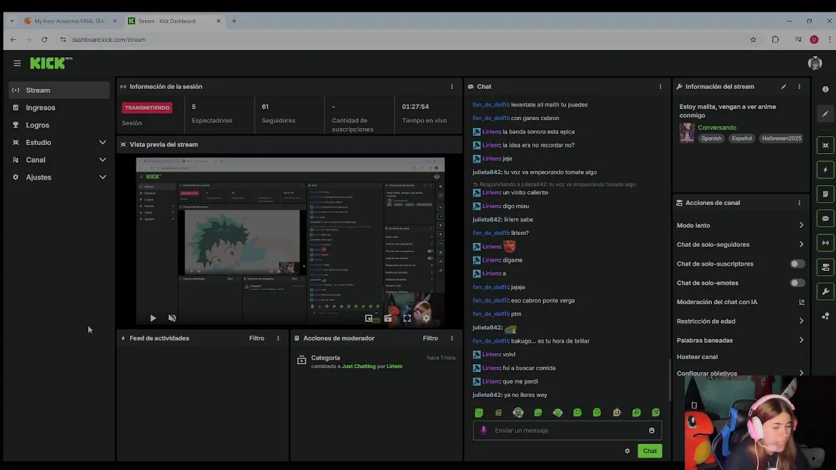The width and height of the screenshot is (836, 470).
Task: Open the Filtro of Acciones de moderador
Action: (x=430, y=338)
